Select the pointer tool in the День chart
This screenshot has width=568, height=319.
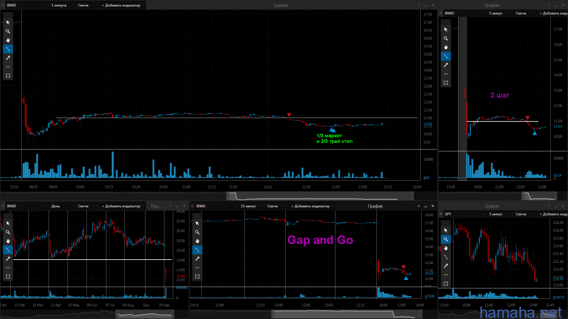(8, 223)
